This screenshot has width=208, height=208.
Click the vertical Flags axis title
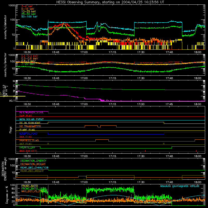tap(11, 130)
